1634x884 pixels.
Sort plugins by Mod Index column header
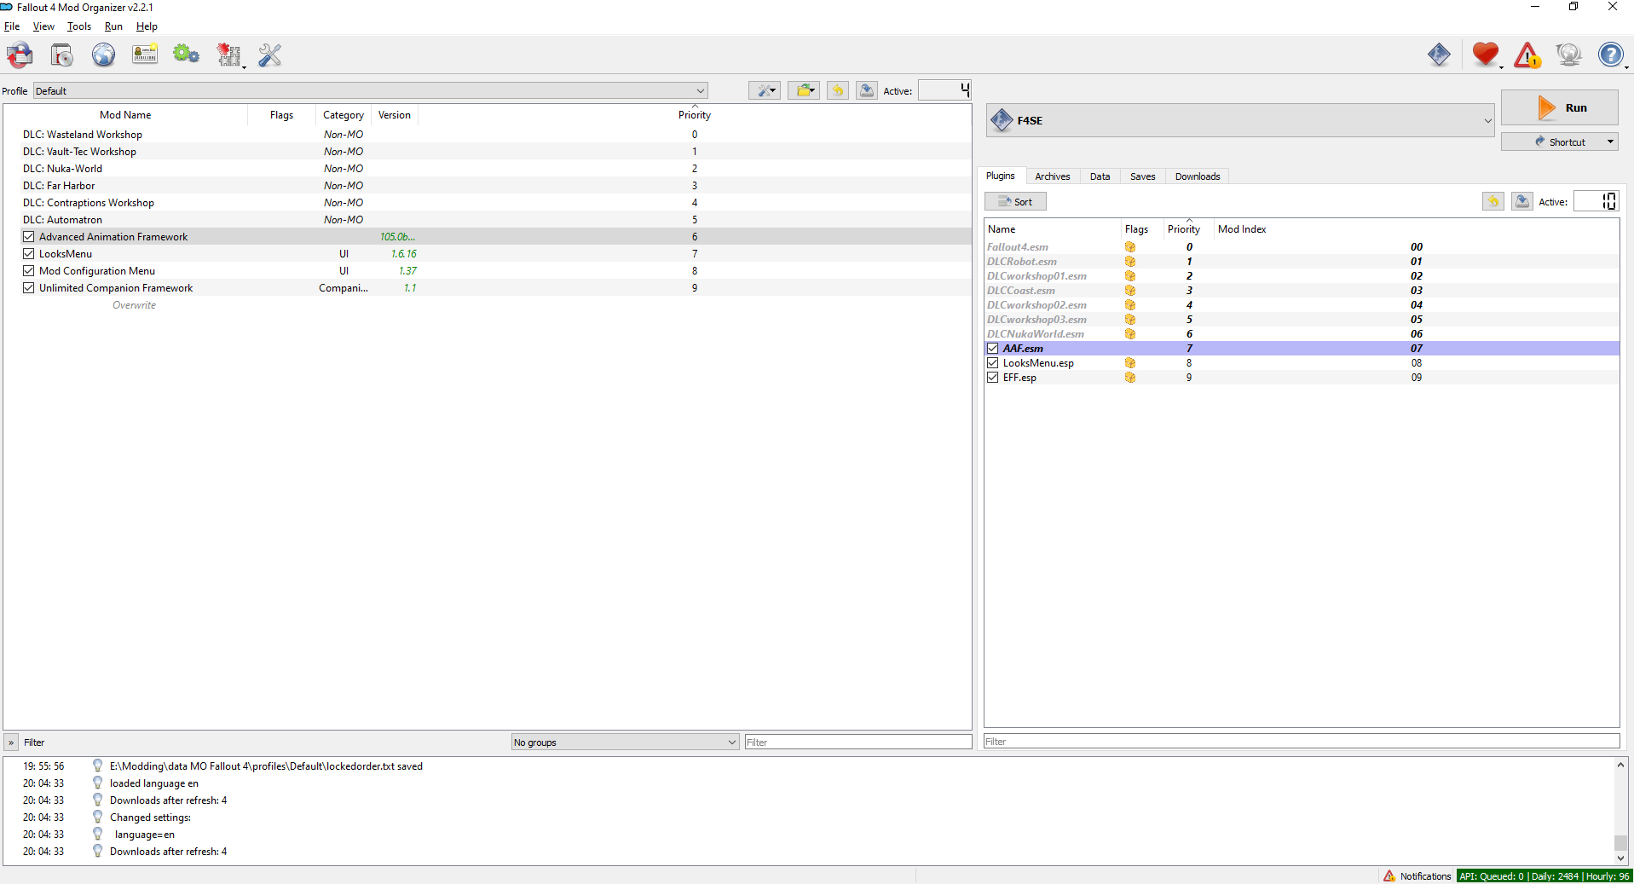[1416, 229]
